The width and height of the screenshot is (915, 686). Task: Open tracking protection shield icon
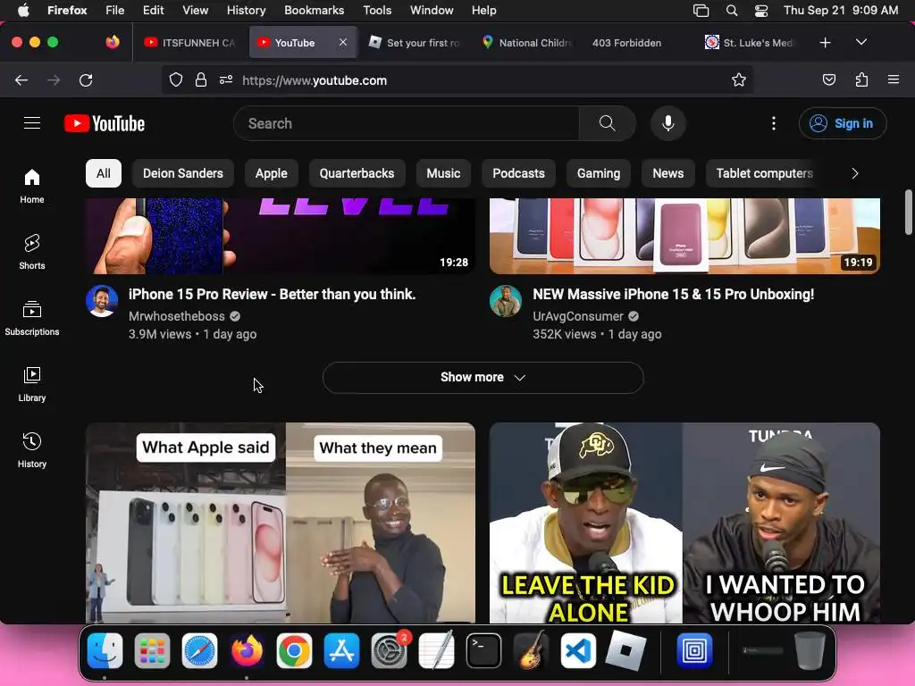coord(176,79)
